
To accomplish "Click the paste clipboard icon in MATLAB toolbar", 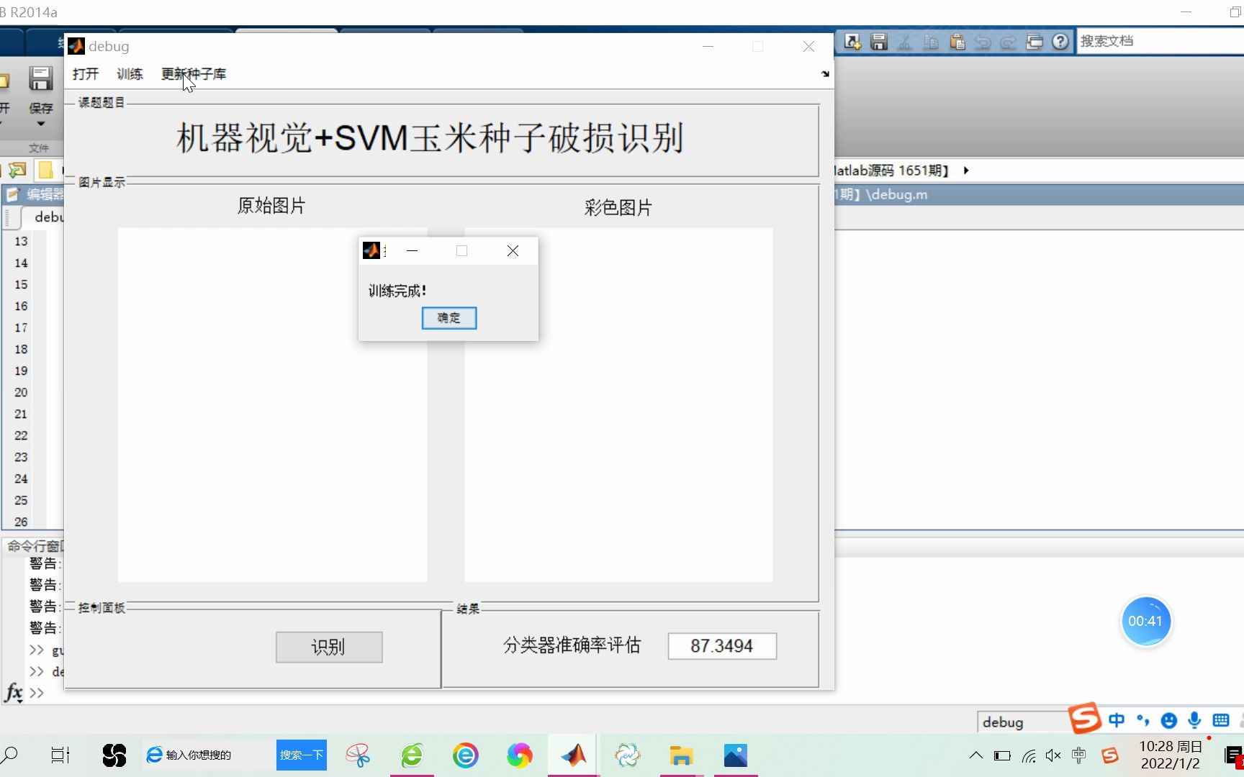I will (957, 42).
